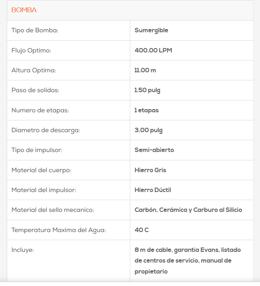Click the 'Semi-abierto' impeller type value
260x286 pixels.
click(154, 150)
